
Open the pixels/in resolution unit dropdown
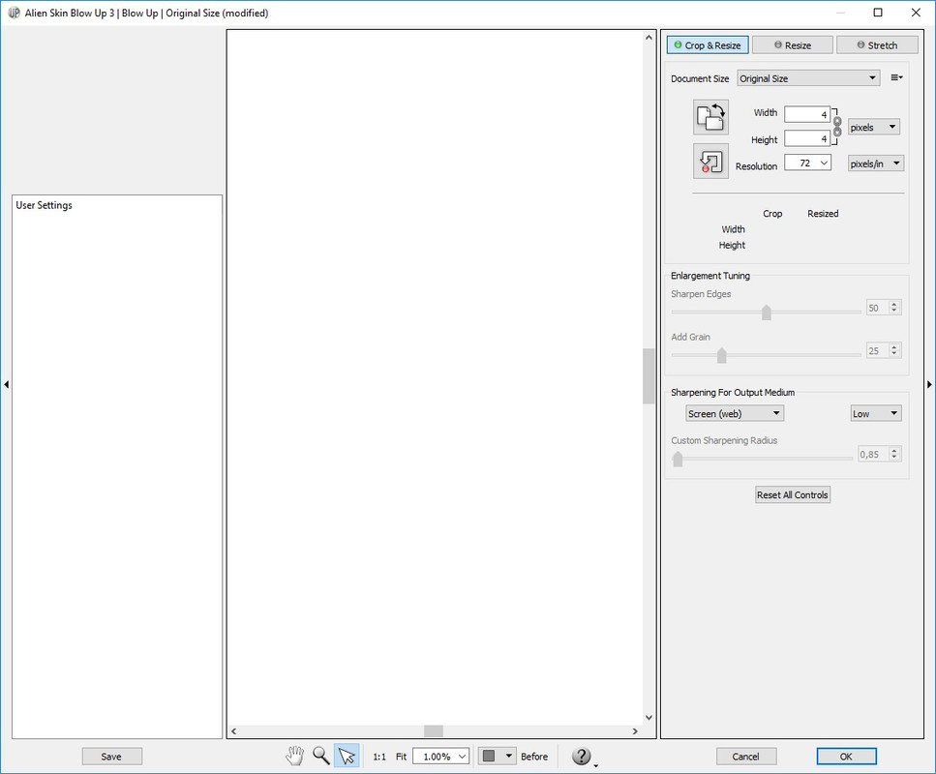pyautogui.click(x=876, y=164)
